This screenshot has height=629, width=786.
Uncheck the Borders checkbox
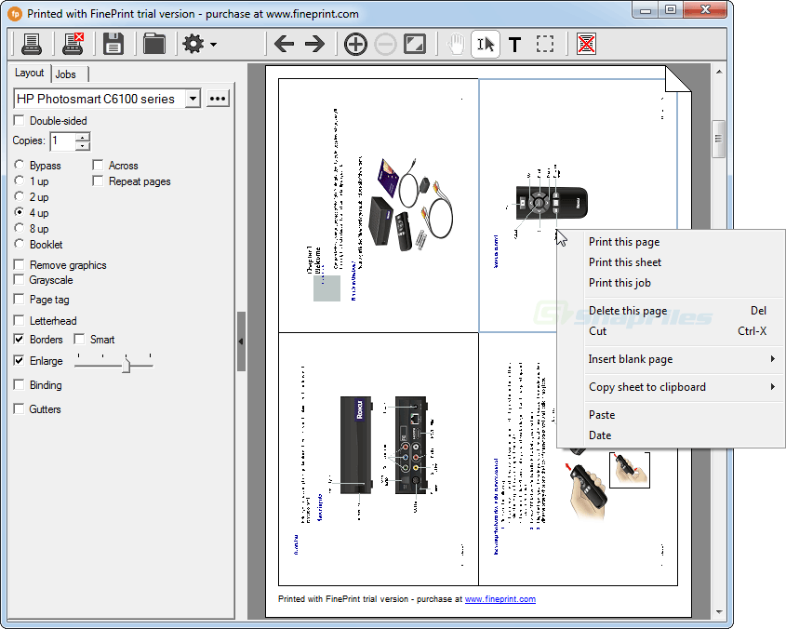19,339
